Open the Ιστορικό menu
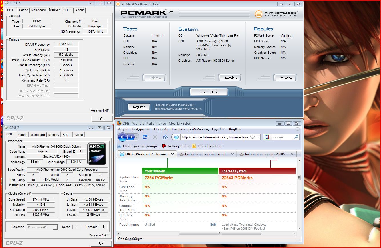 click(178, 129)
